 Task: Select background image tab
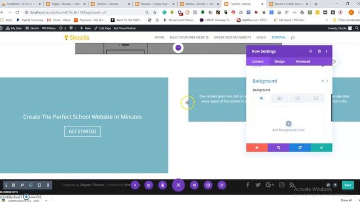298,98
